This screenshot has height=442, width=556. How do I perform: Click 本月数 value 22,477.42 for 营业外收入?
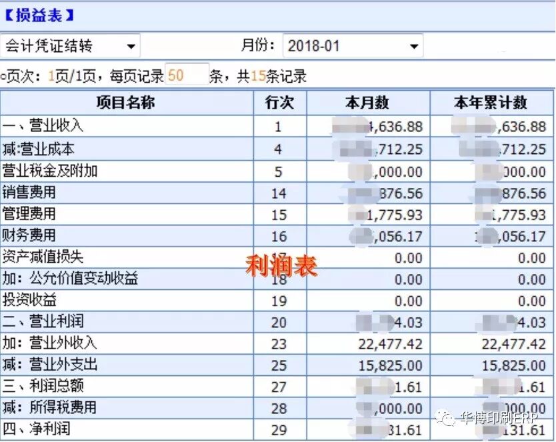[x=390, y=344]
